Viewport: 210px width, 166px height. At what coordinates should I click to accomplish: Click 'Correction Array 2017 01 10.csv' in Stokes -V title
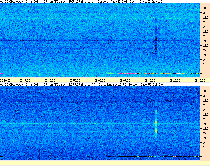pos(117,2)
